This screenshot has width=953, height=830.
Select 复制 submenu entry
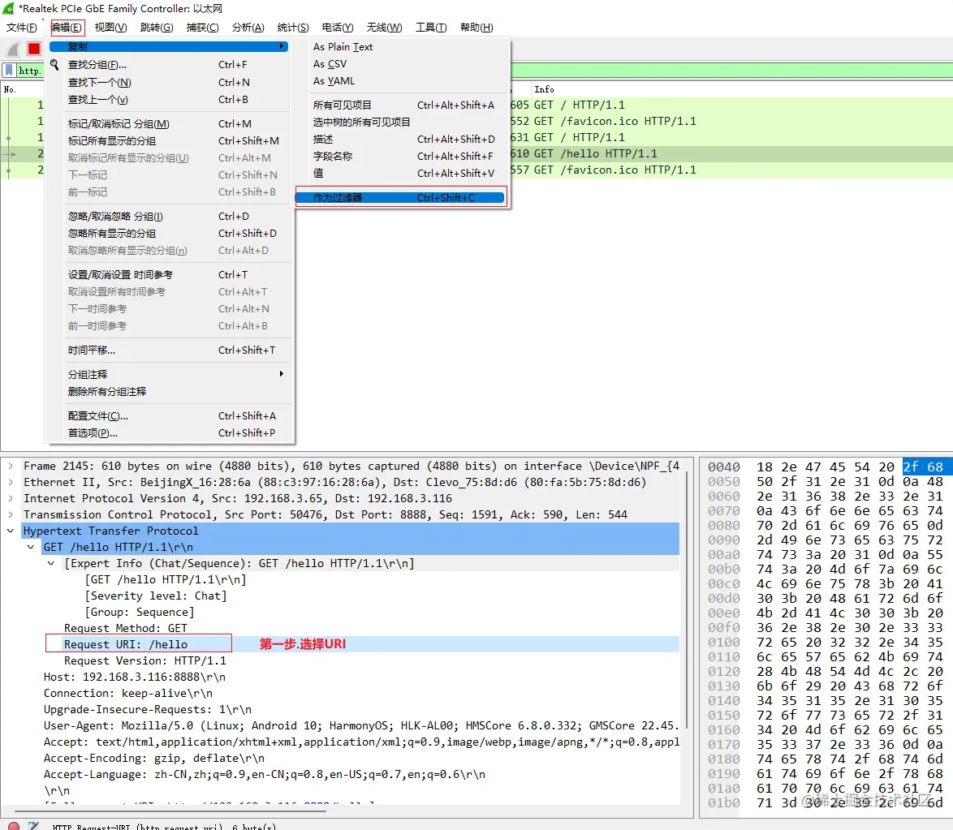[168, 47]
